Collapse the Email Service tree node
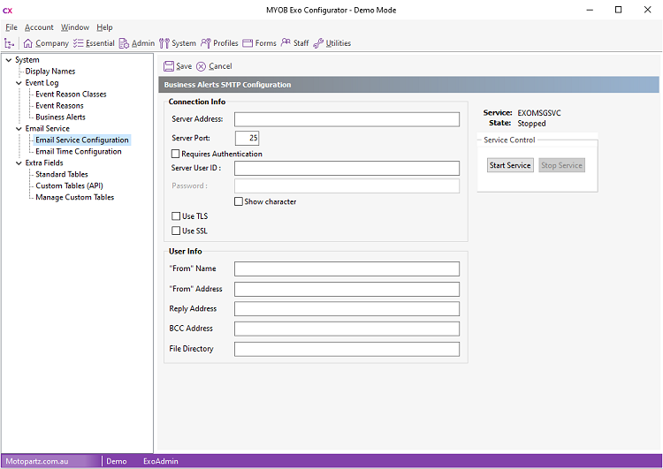The width and height of the screenshot is (663, 469). 19,128
